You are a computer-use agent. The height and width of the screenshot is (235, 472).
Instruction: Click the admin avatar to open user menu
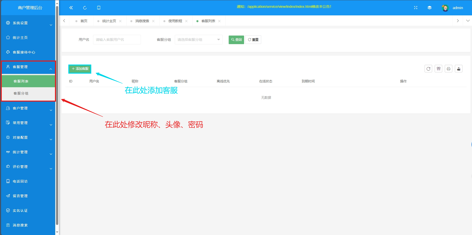[x=445, y=8]
